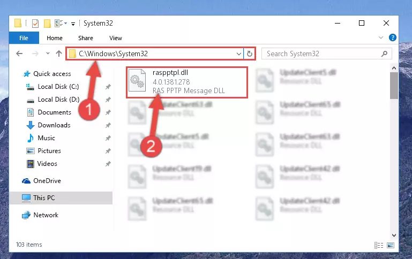The width and height of the screenshot is (412, 259).
Task: Click the folder icon in address bar
Action: (x=72, y=54)
